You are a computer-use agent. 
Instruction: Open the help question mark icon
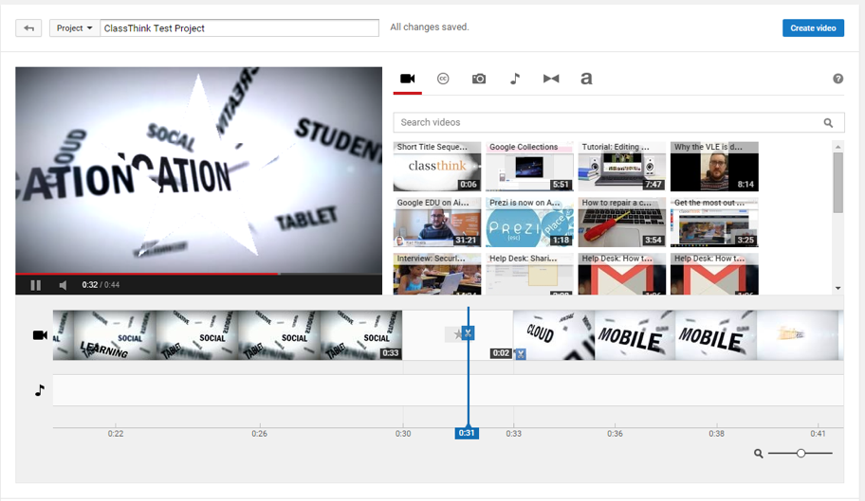click(837, 79)
